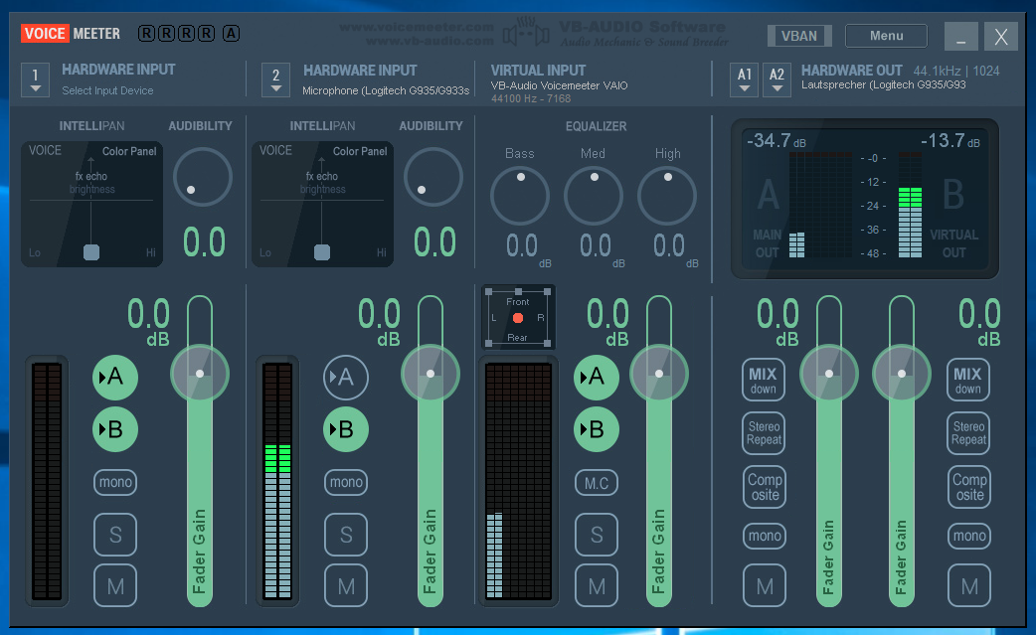The image size is (1036, 635).
Task: Click the Select Input Device label
Action: tap(107, 90)
